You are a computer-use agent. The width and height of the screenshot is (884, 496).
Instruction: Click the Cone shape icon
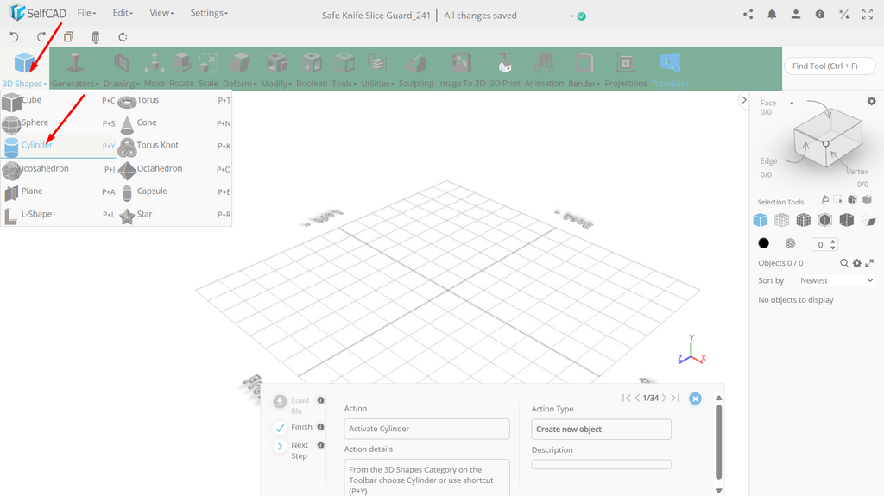point(127,124)
